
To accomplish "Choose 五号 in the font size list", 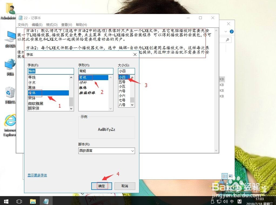I will pos(122,82).
